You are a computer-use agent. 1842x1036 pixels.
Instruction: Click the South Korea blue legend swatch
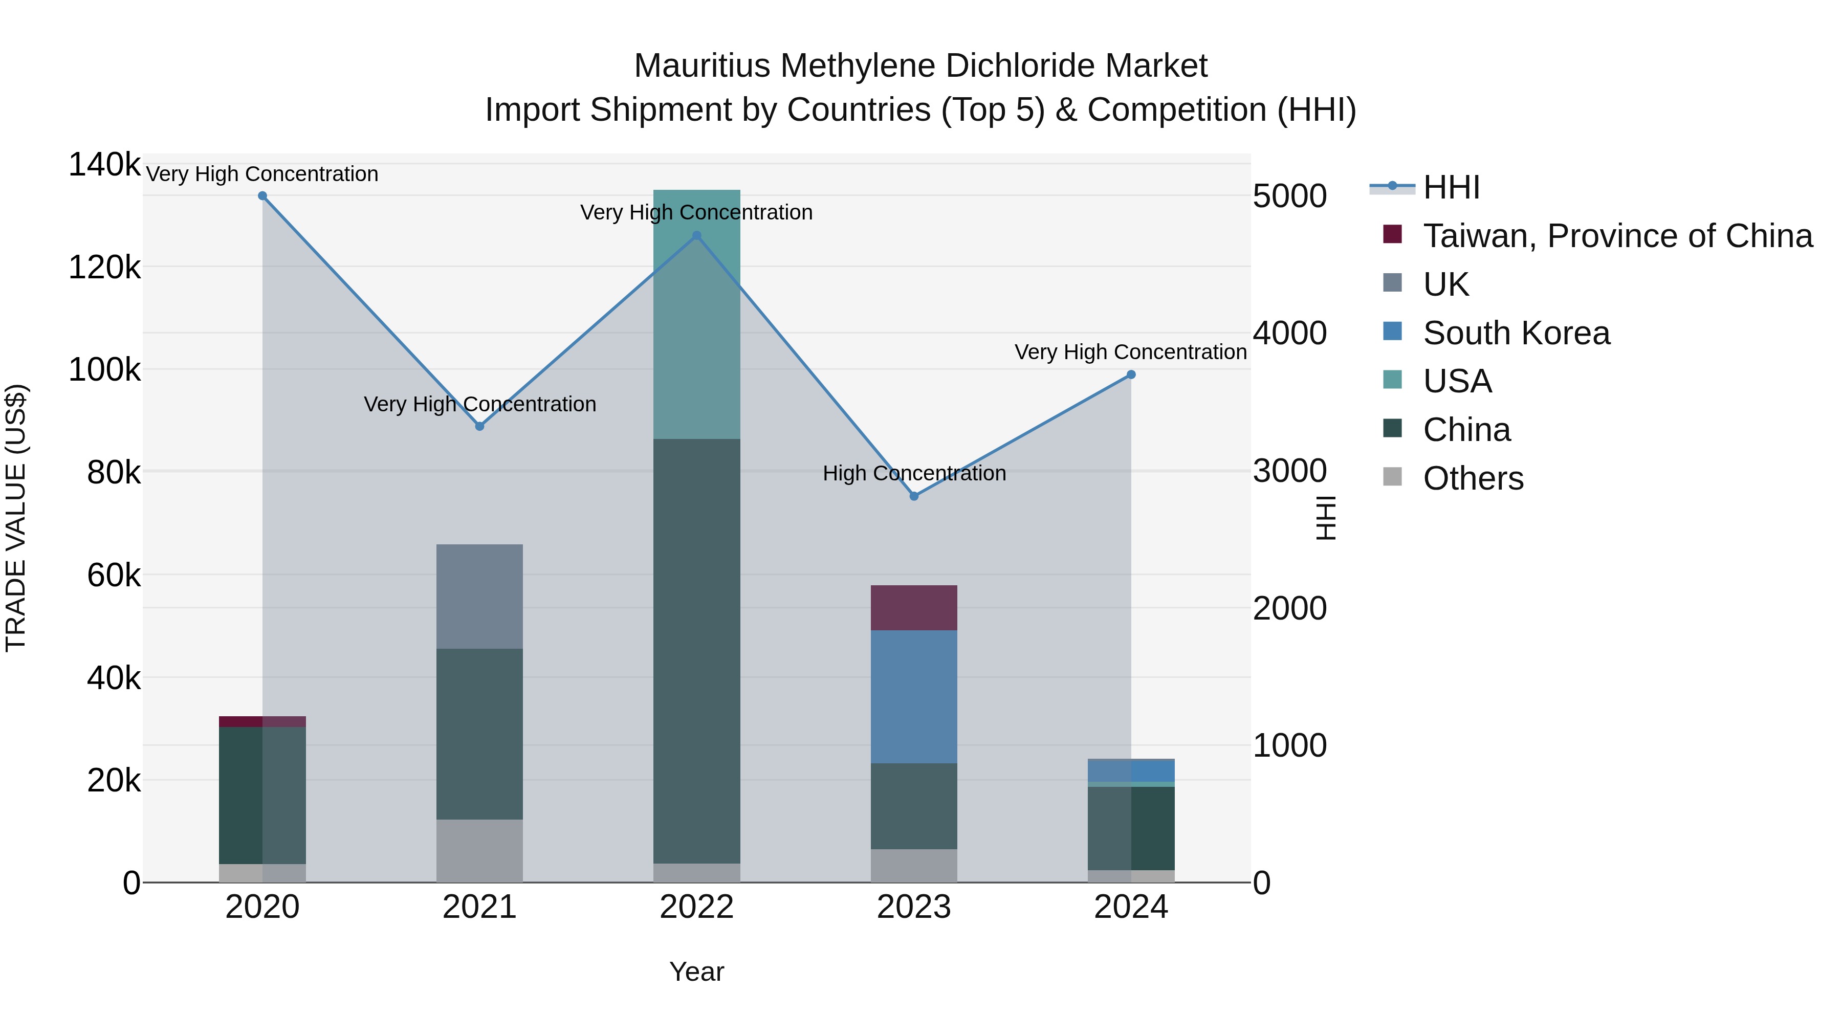tap(1392, 331)
